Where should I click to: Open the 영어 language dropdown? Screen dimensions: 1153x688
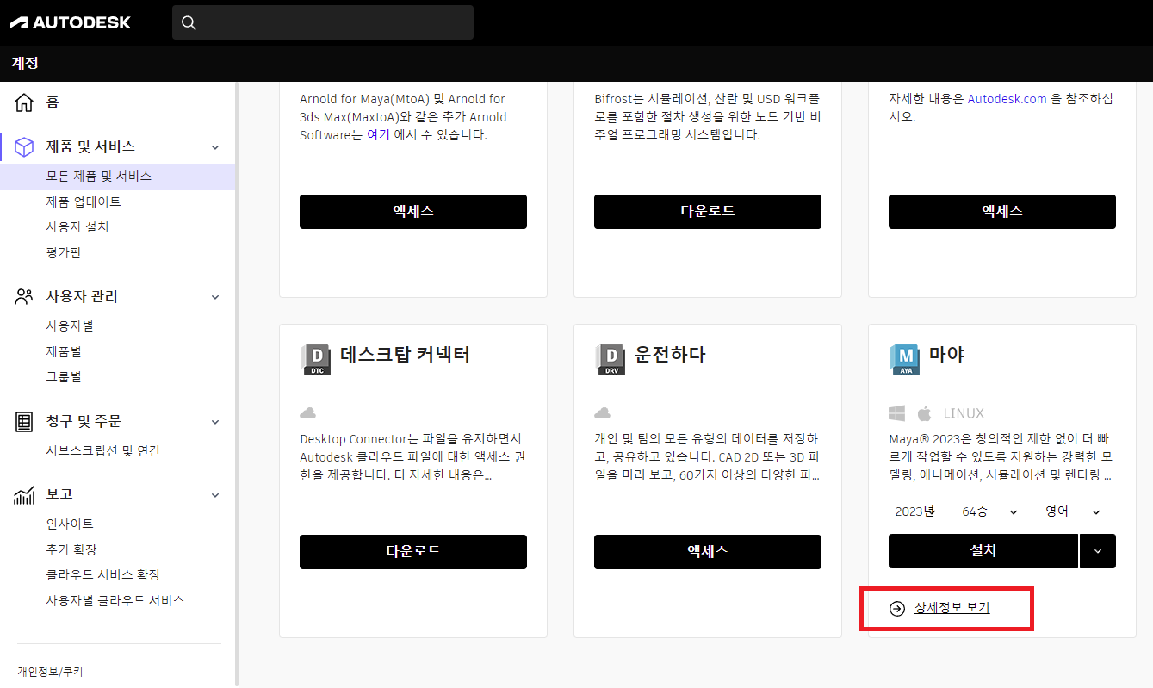pyautogui.click(x=1072, y=511)
